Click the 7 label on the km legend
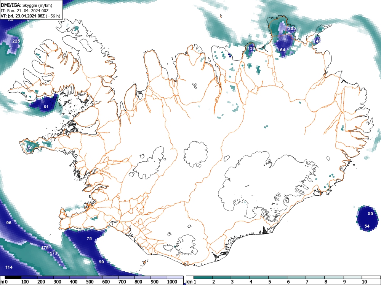 [307, 282]
